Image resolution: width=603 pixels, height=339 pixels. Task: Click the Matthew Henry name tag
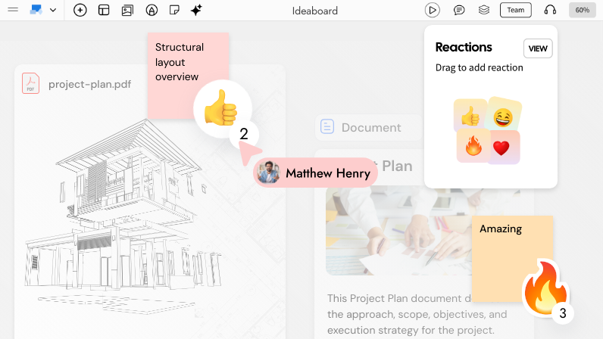click(x=315, y=173)
